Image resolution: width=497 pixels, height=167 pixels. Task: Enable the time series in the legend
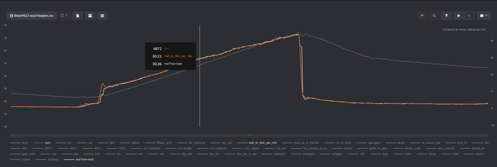[x=19, y=143]
